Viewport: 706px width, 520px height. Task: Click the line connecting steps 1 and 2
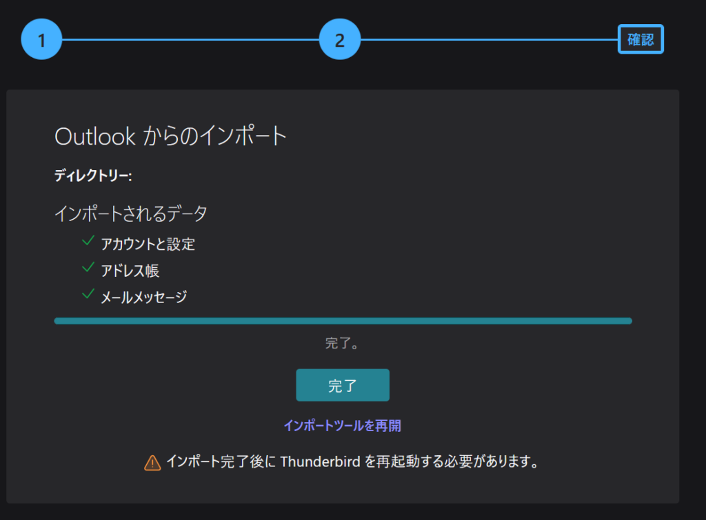click(x=190, y=40)
